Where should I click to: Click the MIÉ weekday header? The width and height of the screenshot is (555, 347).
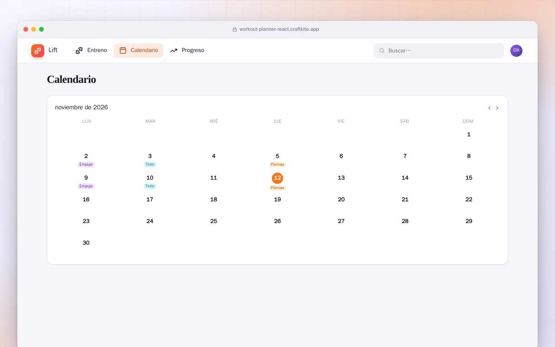[x=214, y=121]
